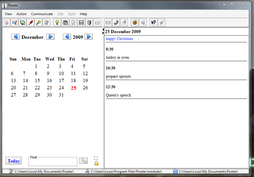The image size is (254, 177).
Task: Click the 'happy Christmas' link
Action: (119, 39)
